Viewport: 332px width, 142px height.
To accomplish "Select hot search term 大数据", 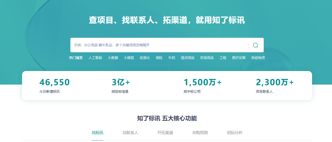I will (x=113, y=58).
